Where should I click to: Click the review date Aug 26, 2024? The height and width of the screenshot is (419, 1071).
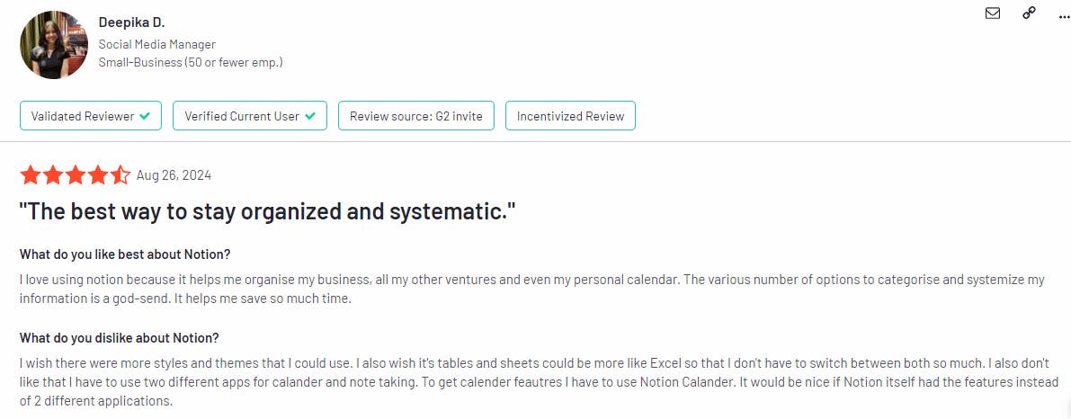(174, 175)
